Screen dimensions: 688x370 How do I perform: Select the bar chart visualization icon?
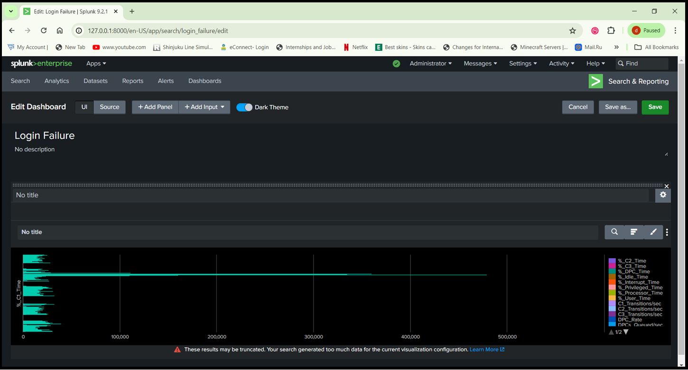coord(633,232)
